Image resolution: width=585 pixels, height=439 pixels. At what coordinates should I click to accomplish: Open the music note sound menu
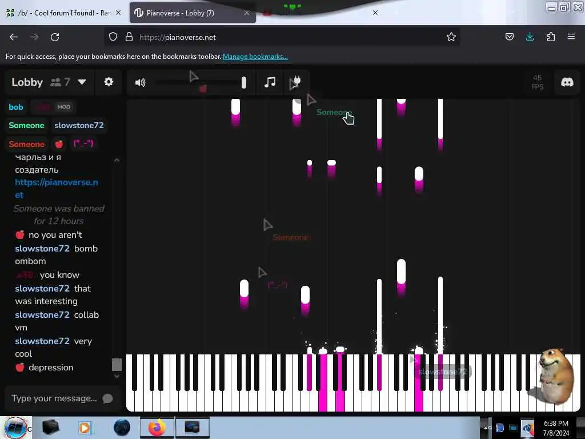click(270, 82)
